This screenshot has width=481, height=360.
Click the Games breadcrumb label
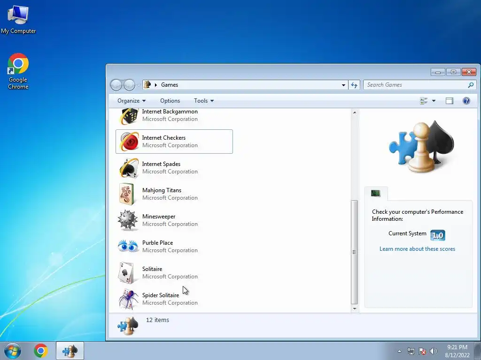(169, 85)
